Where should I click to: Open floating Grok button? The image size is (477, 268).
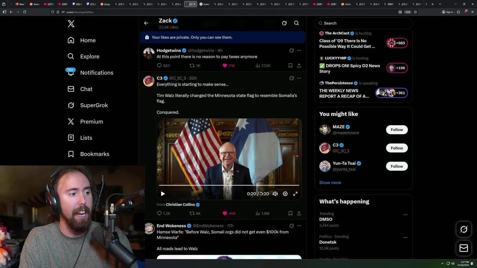464,229
